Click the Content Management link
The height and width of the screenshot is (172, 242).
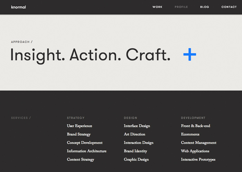[x=198, y=143]
